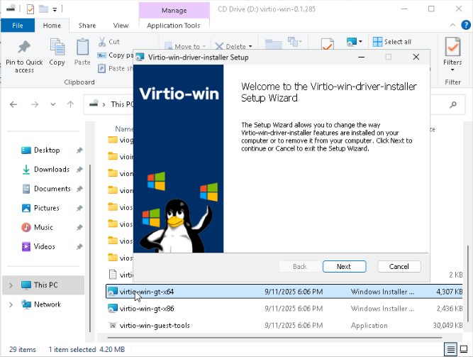Click the virtio-win-guest-tools file icon
The width and height of the screenshot is (473, 357).
coord(113,325)
